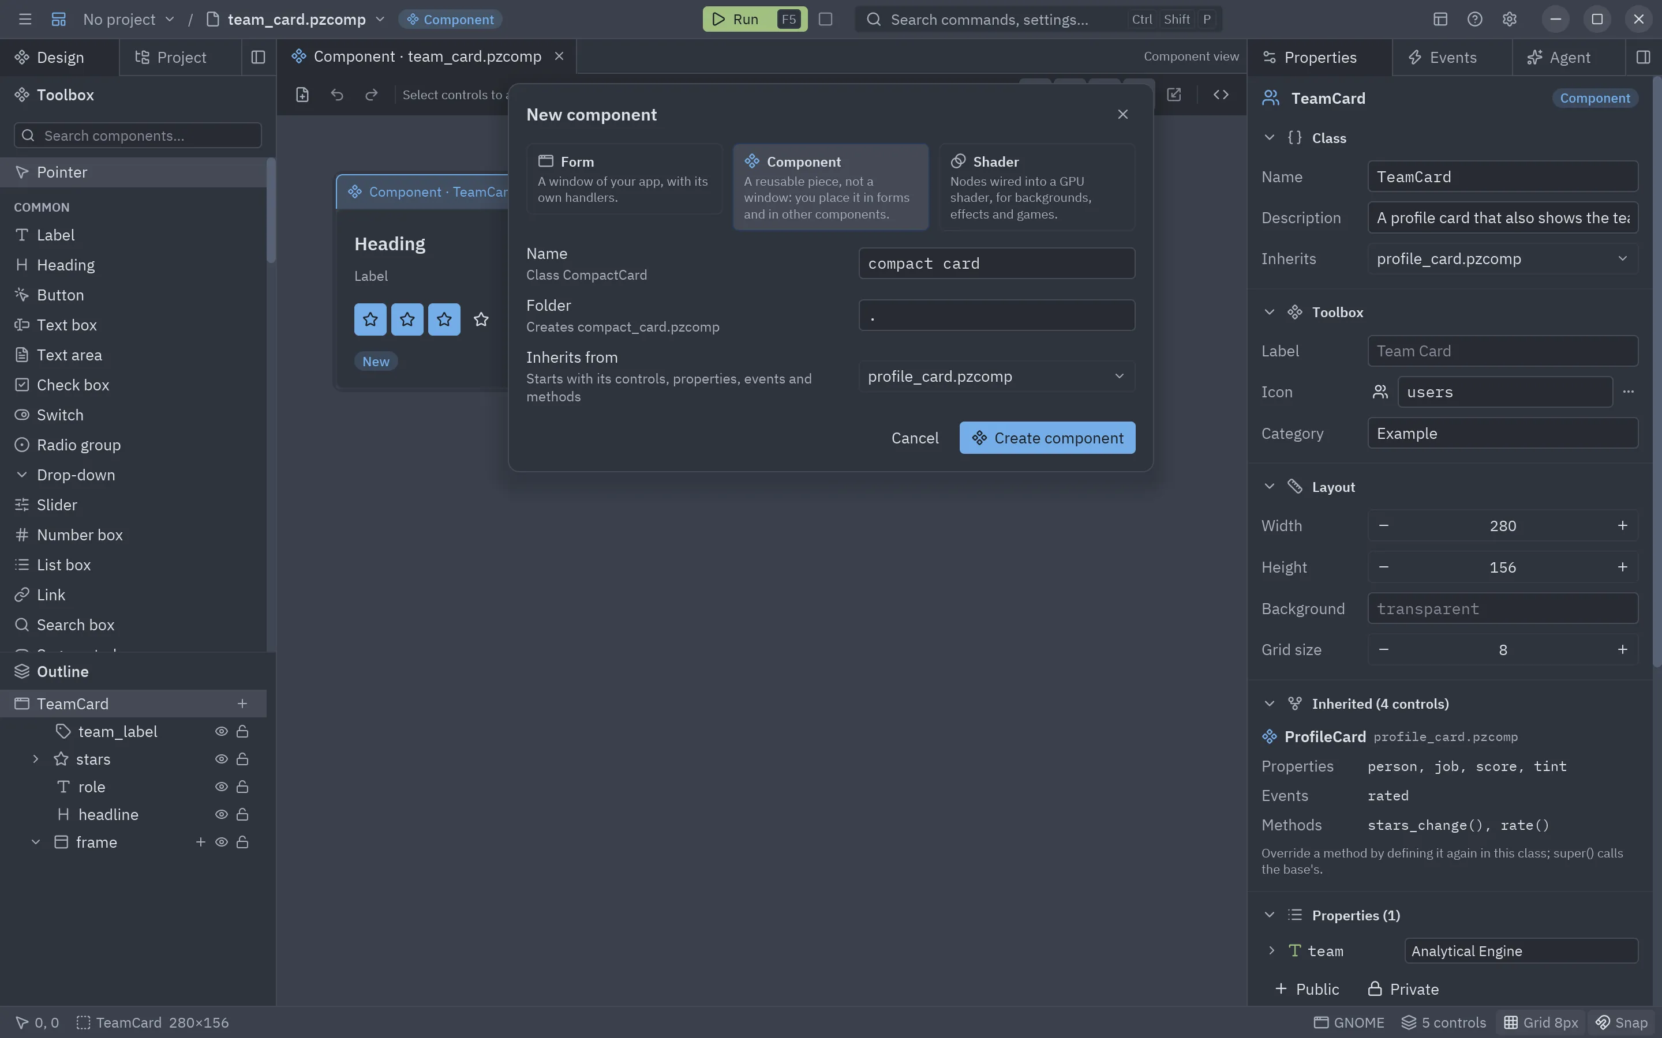Open the No project dropdown
The image size is (1662, 1038).
point(129,19)
